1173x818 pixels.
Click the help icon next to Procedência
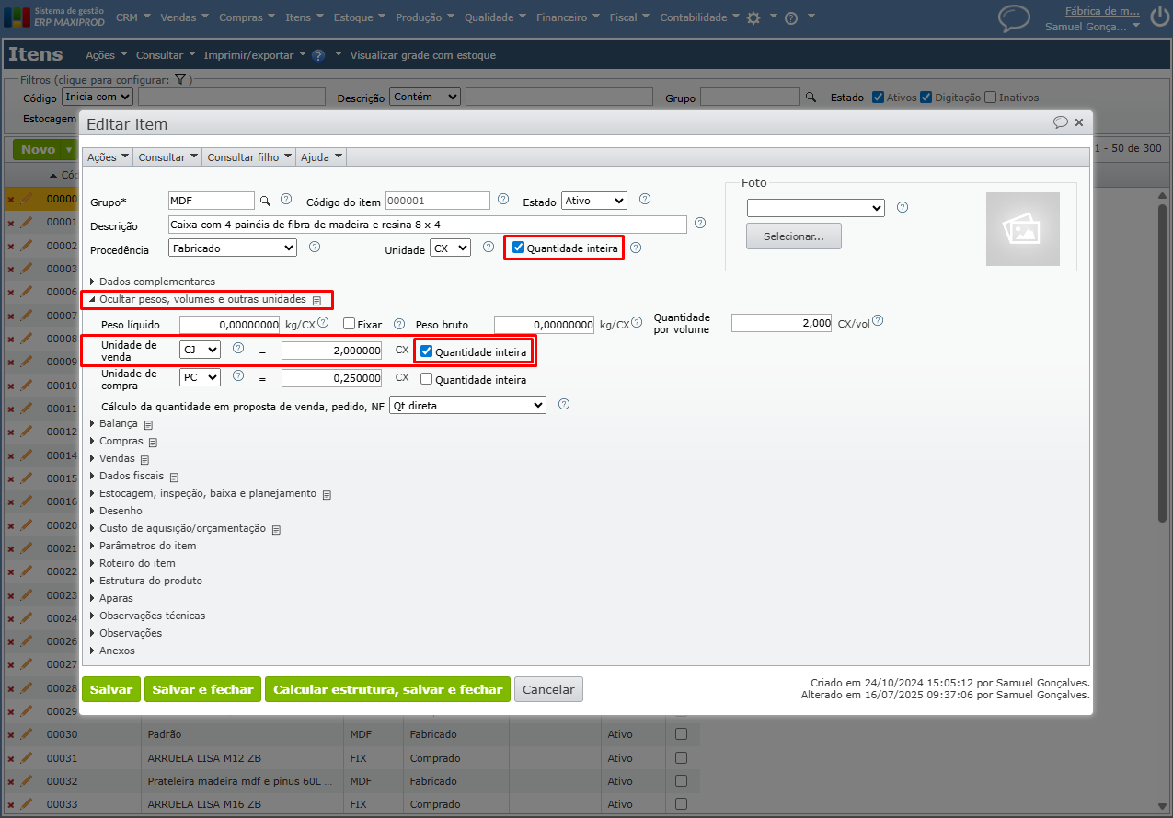(x=315, y=247)
